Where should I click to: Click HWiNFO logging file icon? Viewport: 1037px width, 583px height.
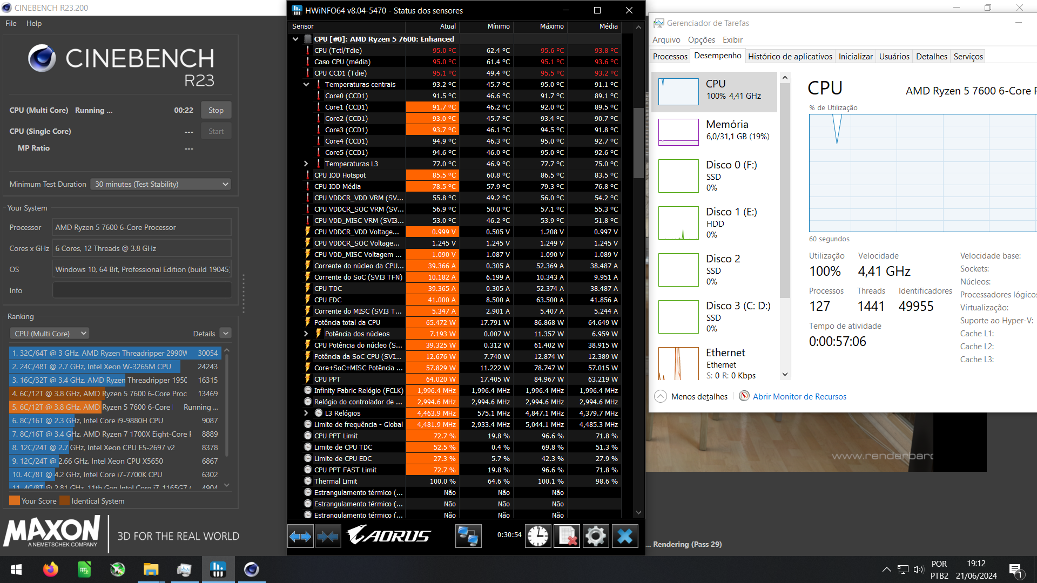(x=567, y=536)
